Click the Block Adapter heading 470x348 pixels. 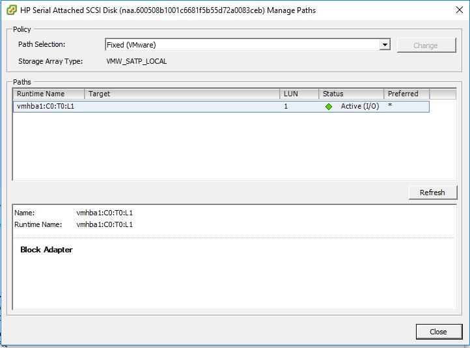[x=46, y=250]
